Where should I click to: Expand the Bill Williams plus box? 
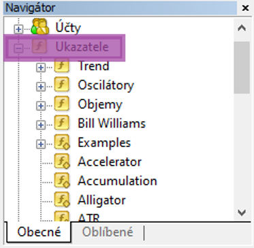pos(41,125)
